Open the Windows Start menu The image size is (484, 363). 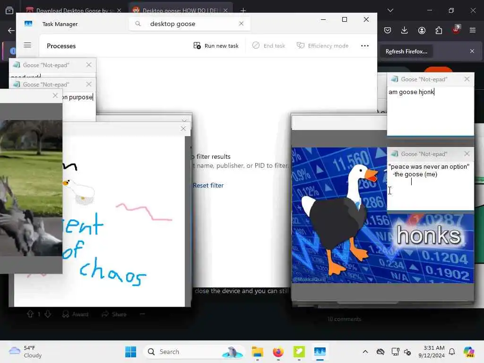130,352
